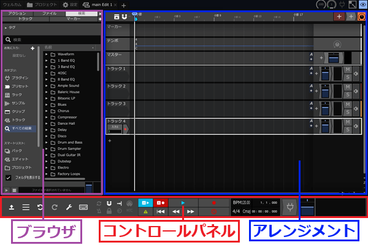Click the plug-in icon in control panel
368x245 pixels.
[x=289, y=207]
